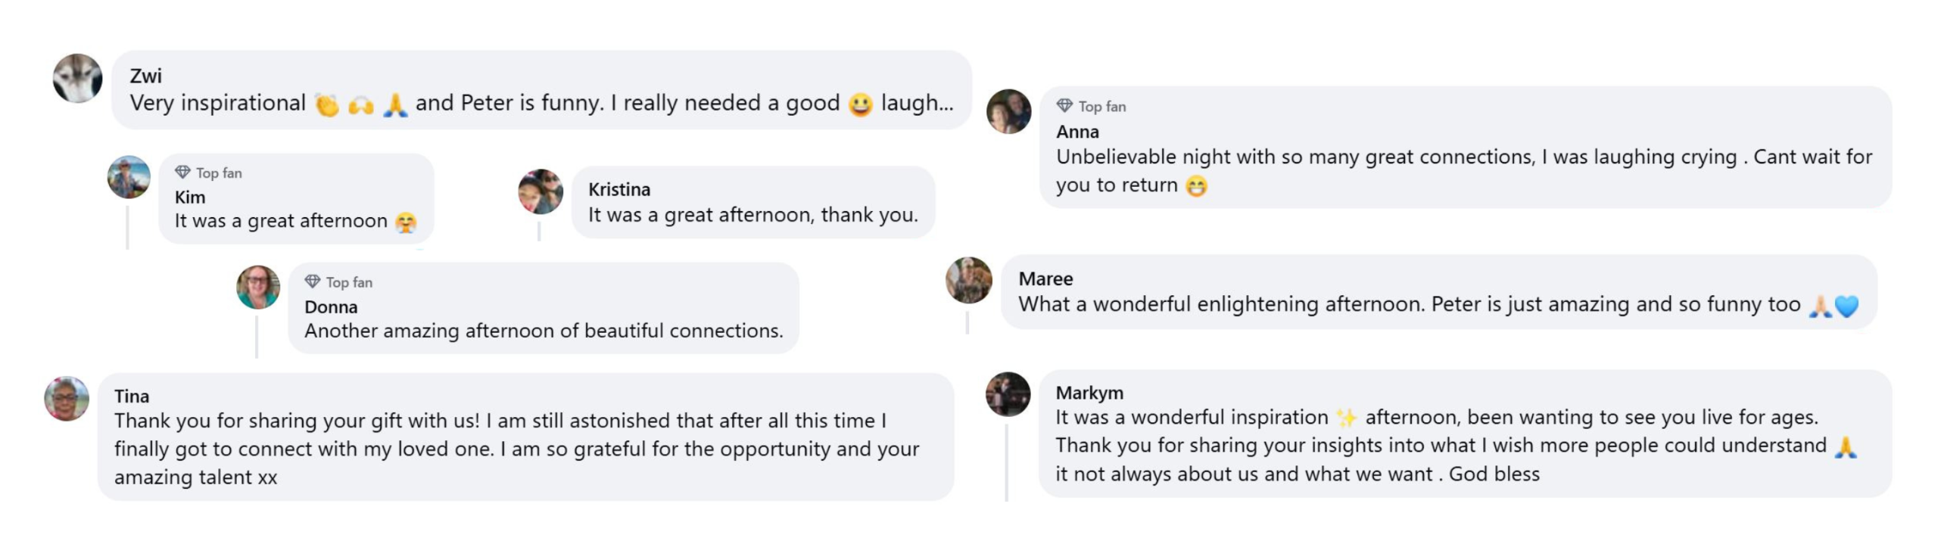Open Kristina's profile picture
Image resolution: width=1938 pixels, height=538 pixels.
541,191
